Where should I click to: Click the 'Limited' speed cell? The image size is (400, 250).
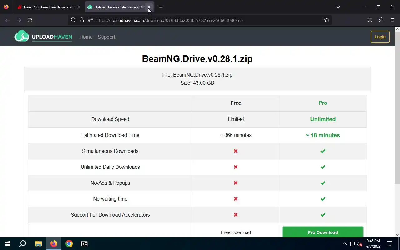(x=236, y=119)
